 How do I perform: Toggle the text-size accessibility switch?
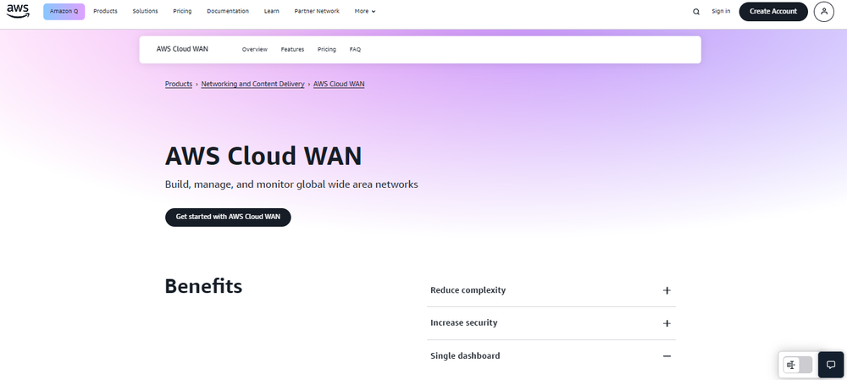click(x=798, y=365)
